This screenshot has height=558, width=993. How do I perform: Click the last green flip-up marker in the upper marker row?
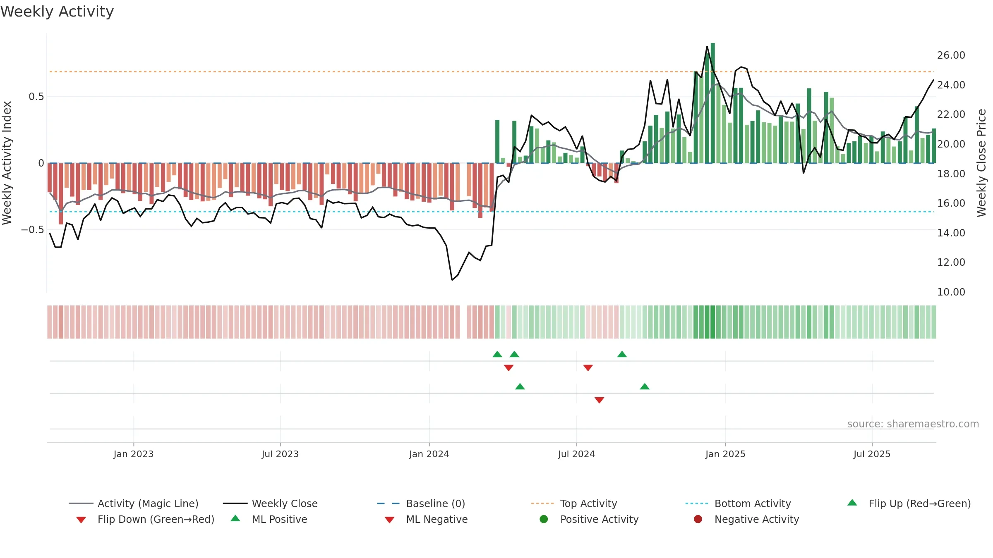pyautogui.click(x=622, y=354)
